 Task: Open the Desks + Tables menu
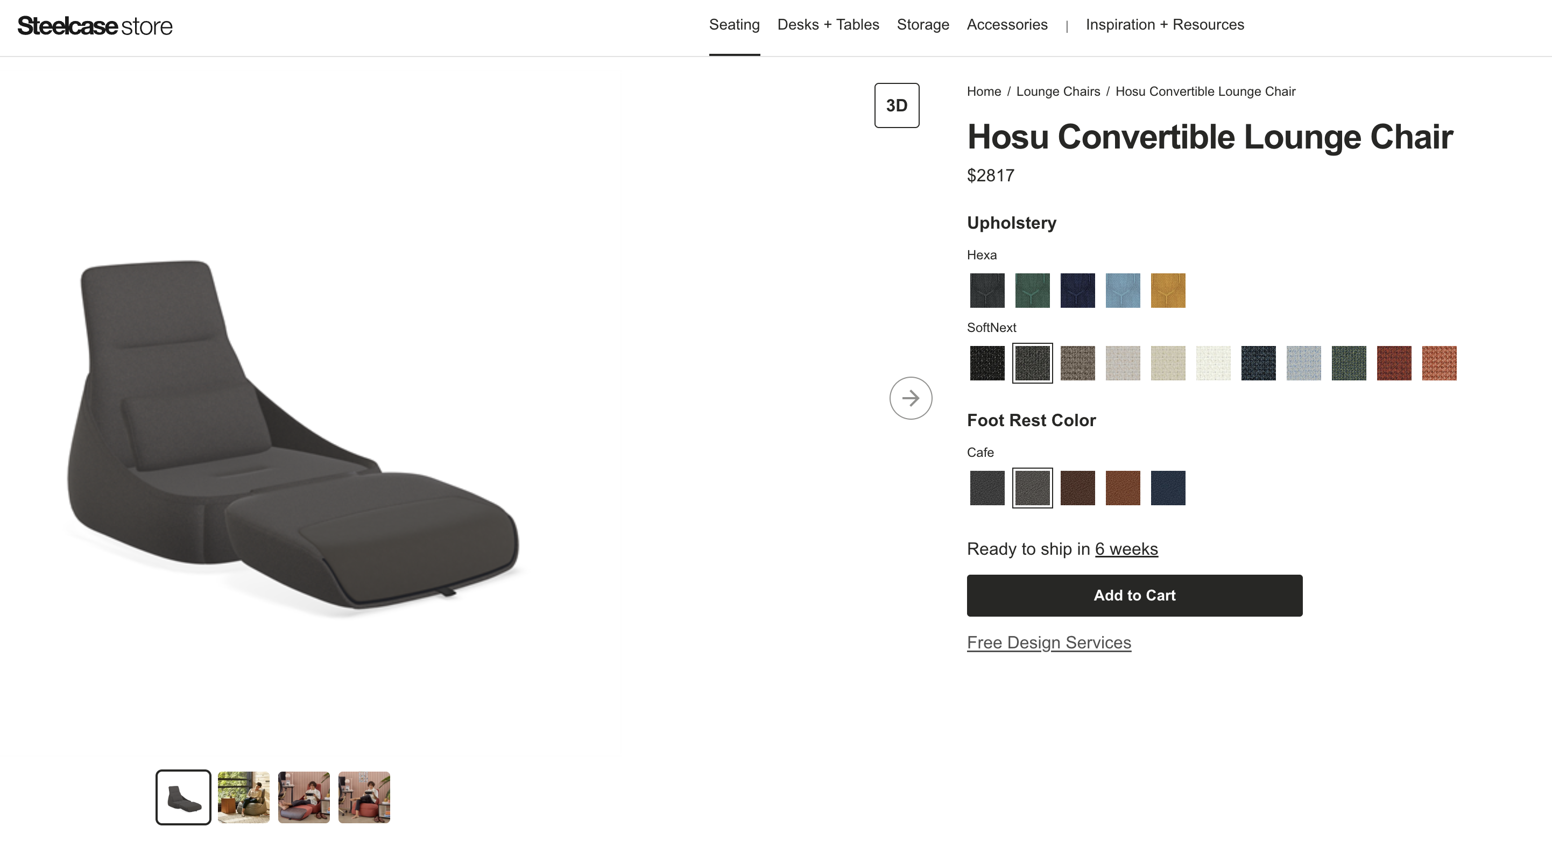tap(828, 25)
